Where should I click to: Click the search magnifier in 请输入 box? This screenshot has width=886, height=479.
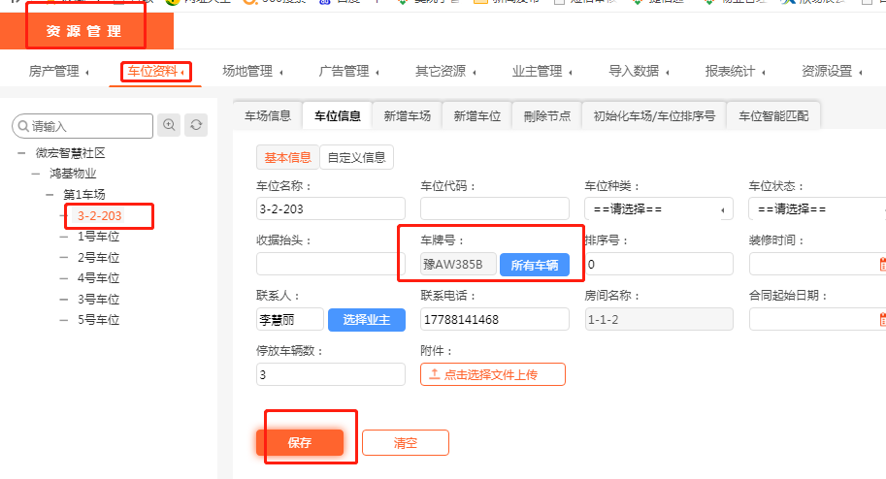click(x=22, y=126)
